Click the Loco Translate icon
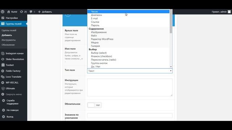232x130 pixels. coord(3,77)
